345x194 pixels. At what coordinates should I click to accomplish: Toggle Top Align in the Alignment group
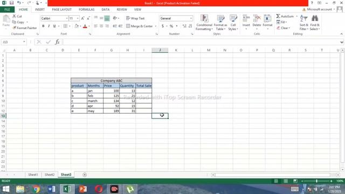coord(96,18)
